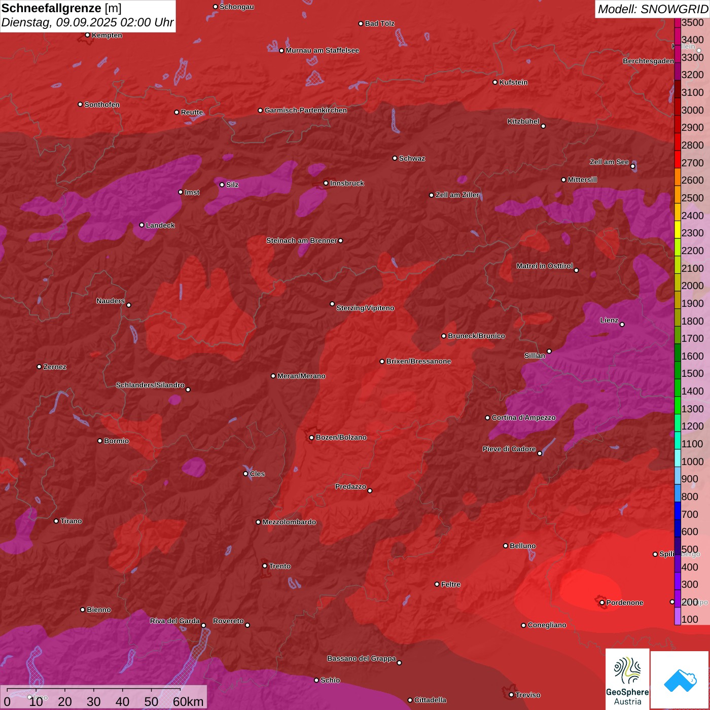This screenshot has height=710, width=710.
Task: Click the Cortina d'Ampezzo label
Action: coord(523,417)
